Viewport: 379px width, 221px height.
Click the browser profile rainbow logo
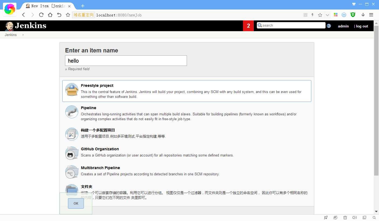click(10, 9)
